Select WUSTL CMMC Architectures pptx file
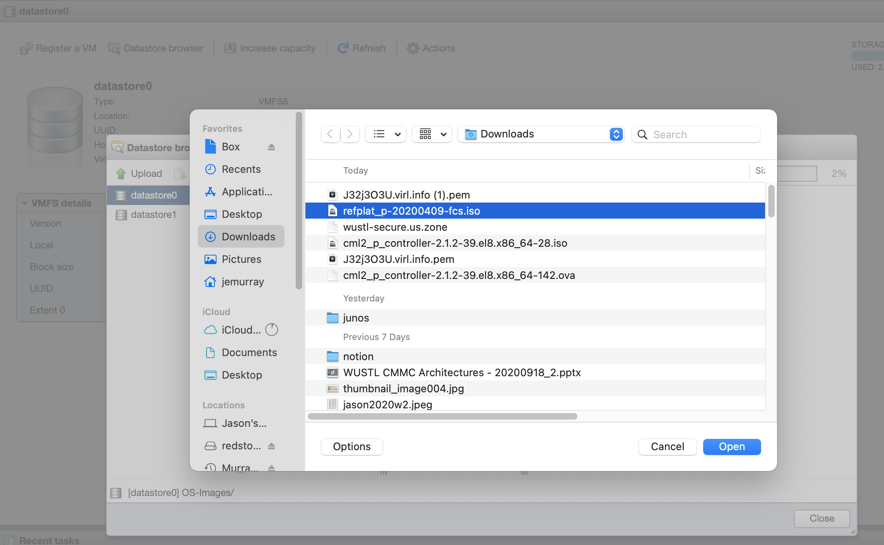 (535, 373)
